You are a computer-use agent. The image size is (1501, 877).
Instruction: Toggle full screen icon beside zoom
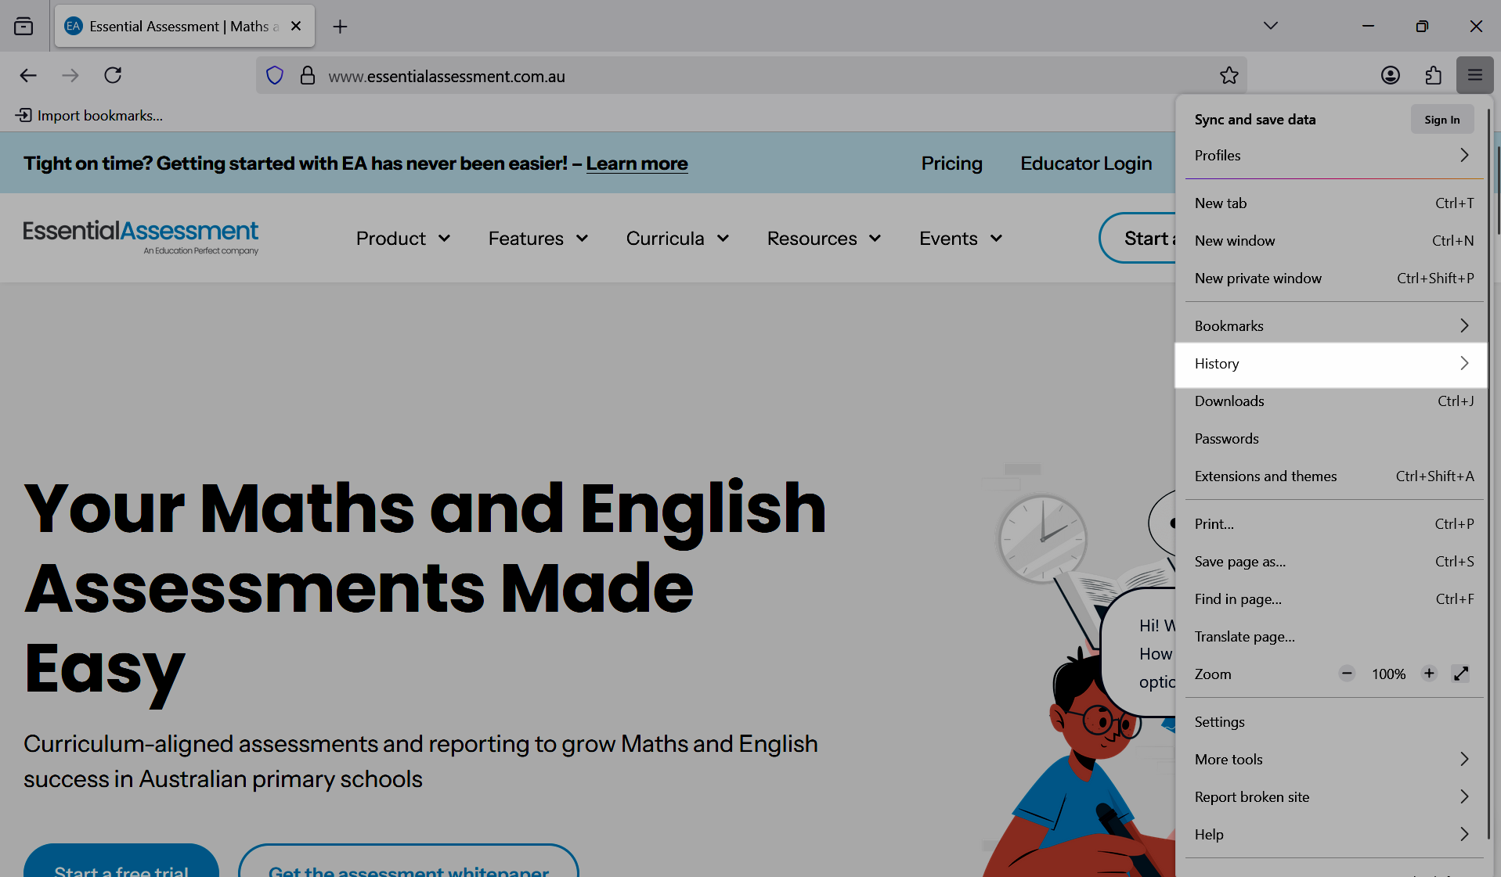pos(1461,674)
